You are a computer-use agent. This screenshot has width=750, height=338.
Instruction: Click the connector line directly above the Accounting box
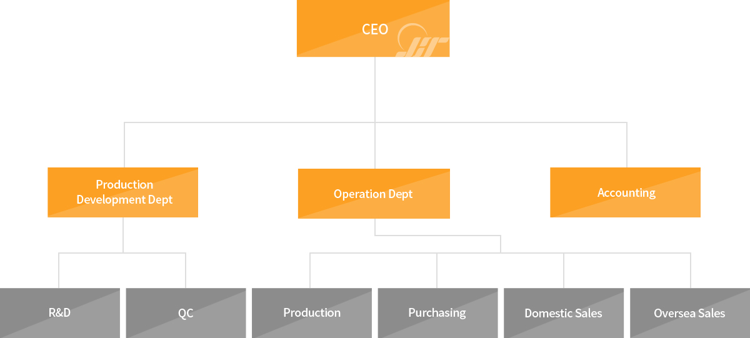[x=626, y=145]
